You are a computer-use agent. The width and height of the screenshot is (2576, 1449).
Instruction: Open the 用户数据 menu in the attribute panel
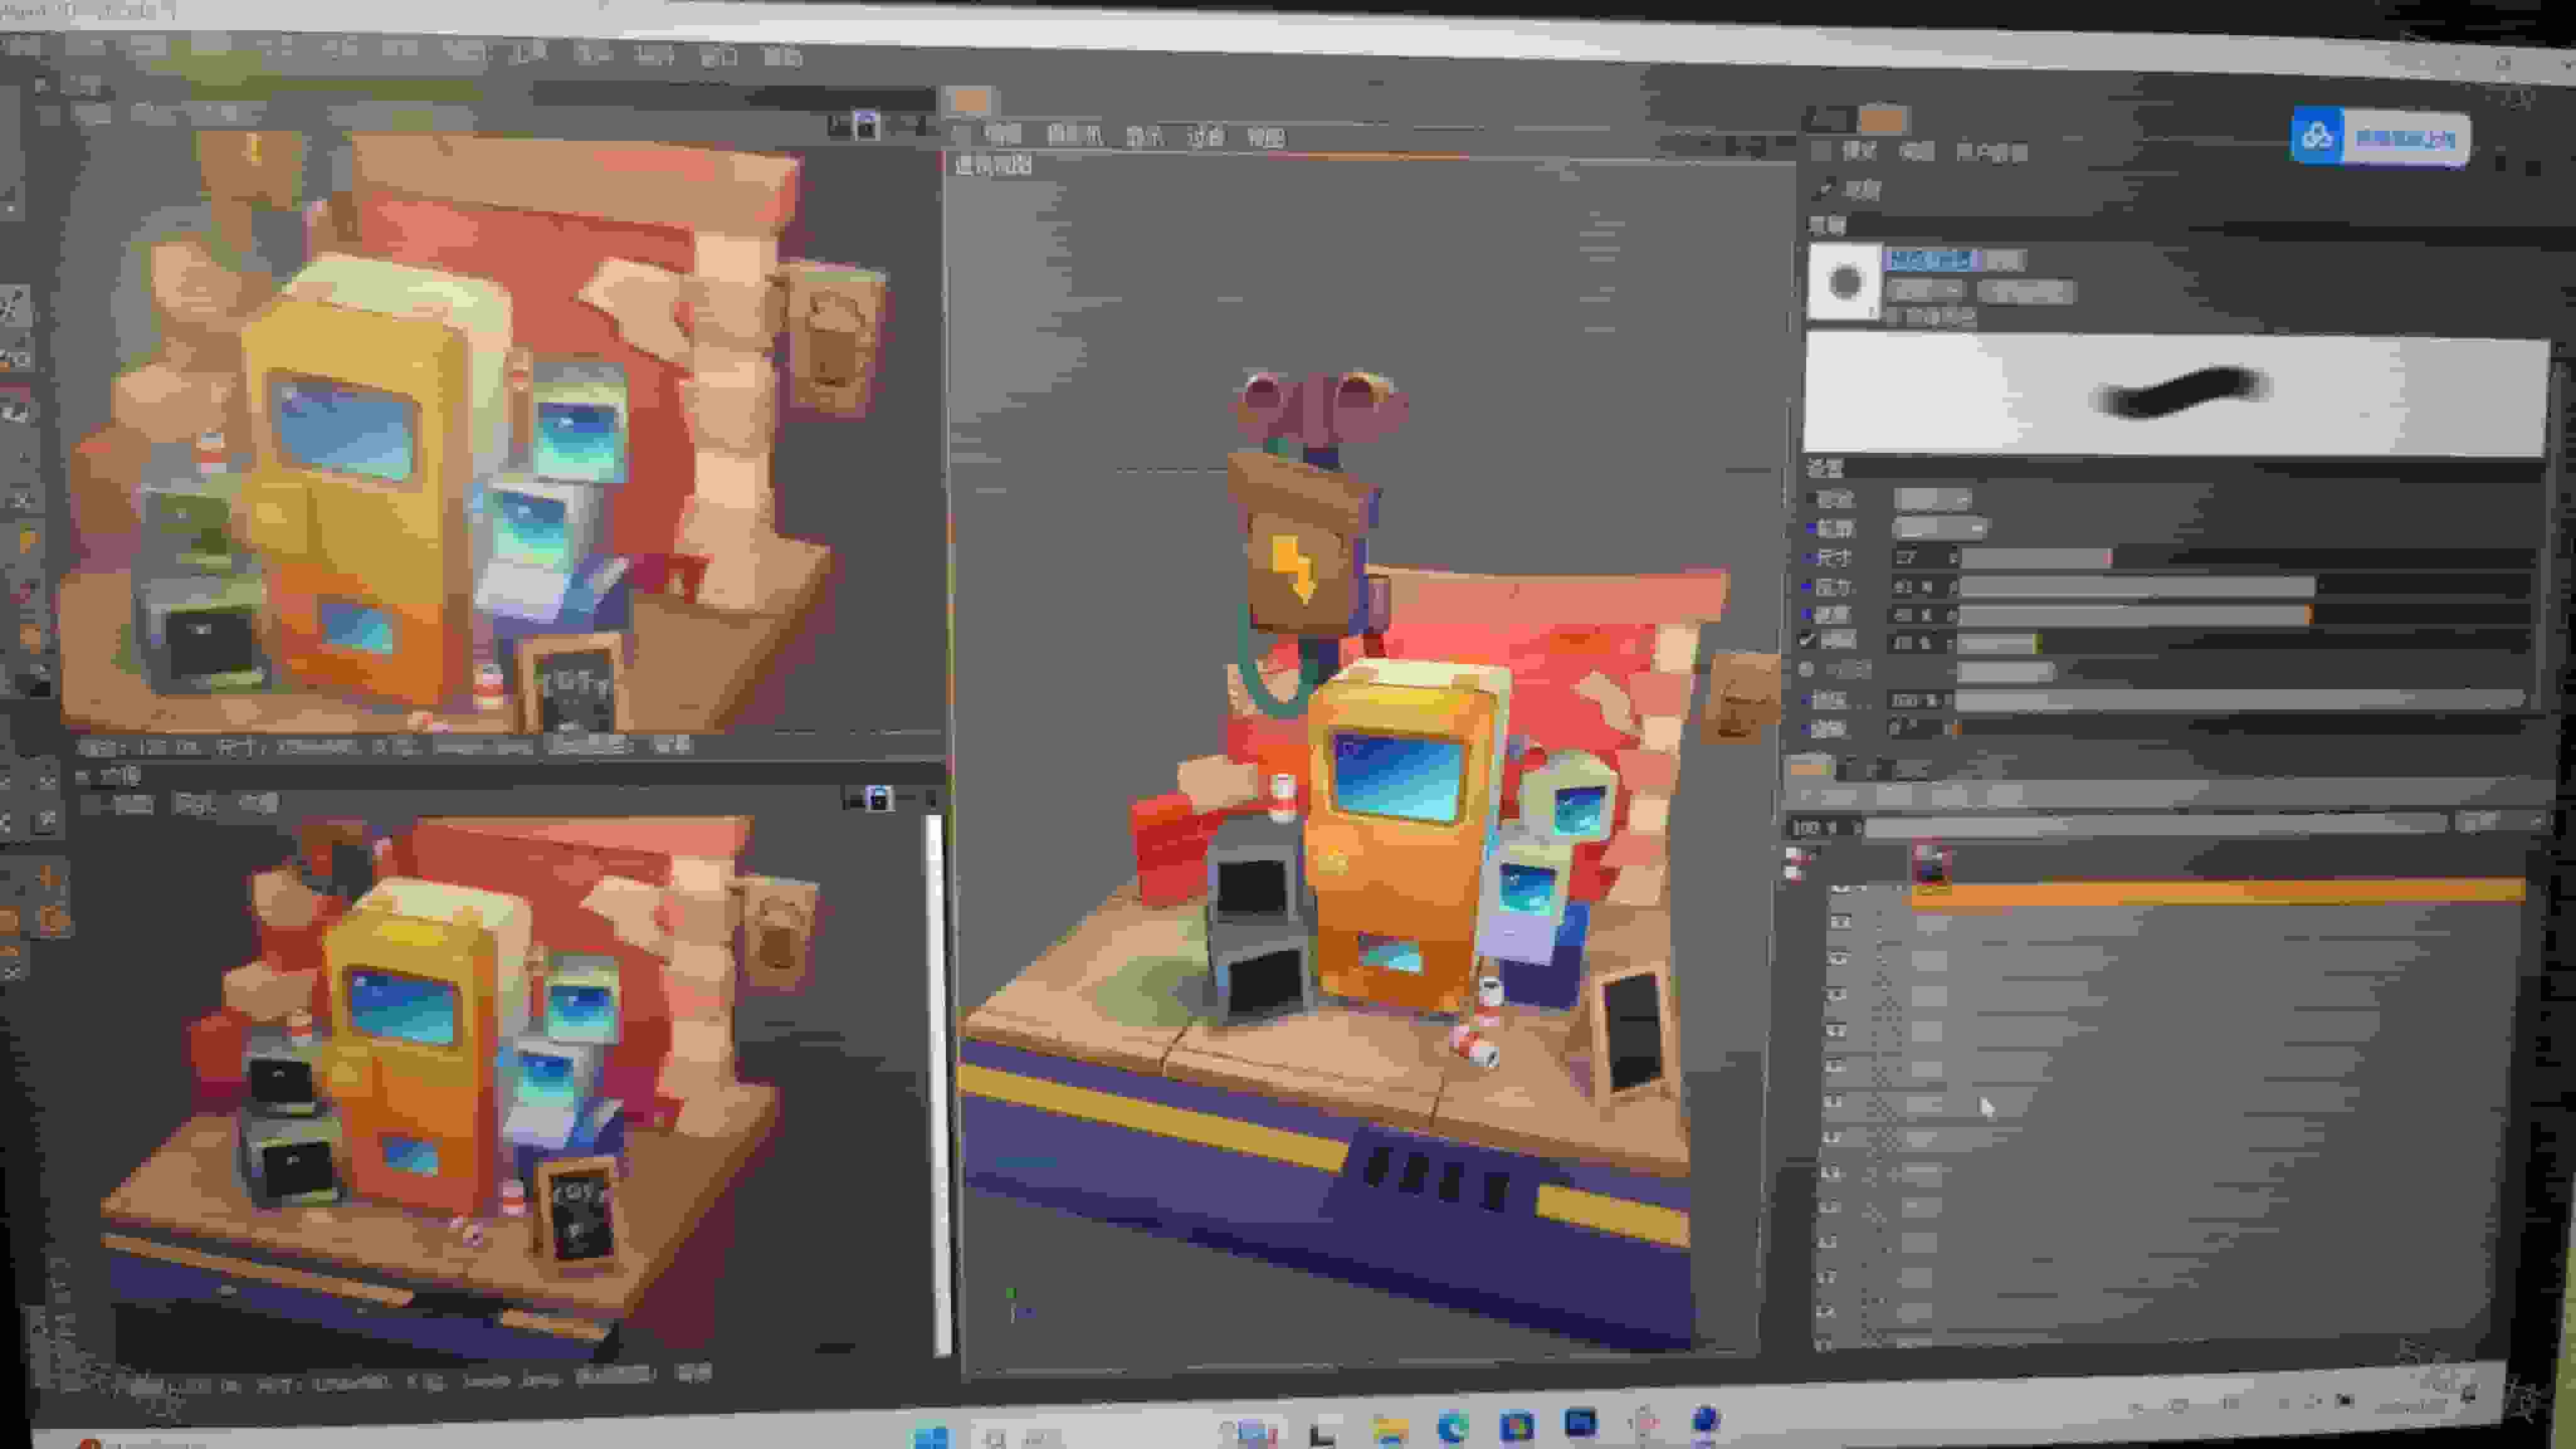(x=1991, y=152)
